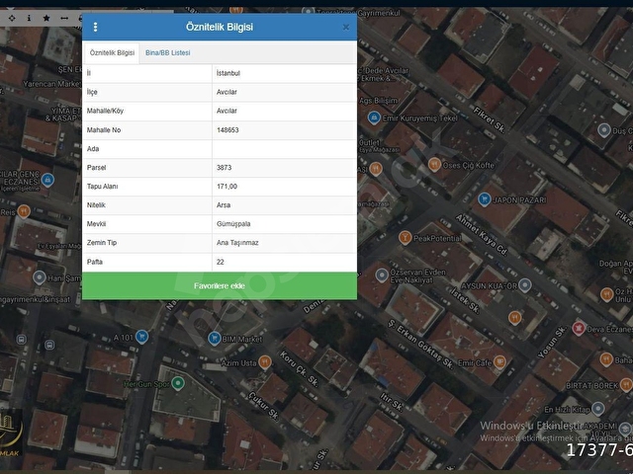Close the Öznitelik Bilgisi dialog

346,27
